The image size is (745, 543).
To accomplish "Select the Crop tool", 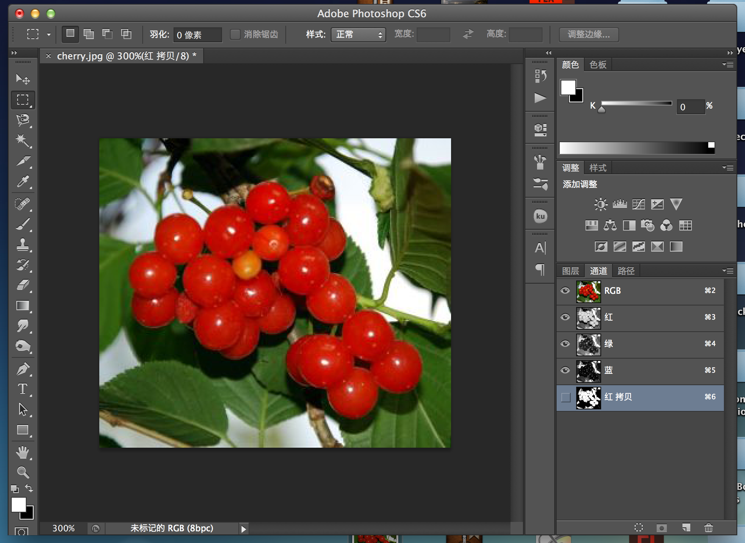I will click(x=23, y=161).
